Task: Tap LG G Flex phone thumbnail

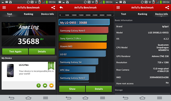Action: point(10,70)
